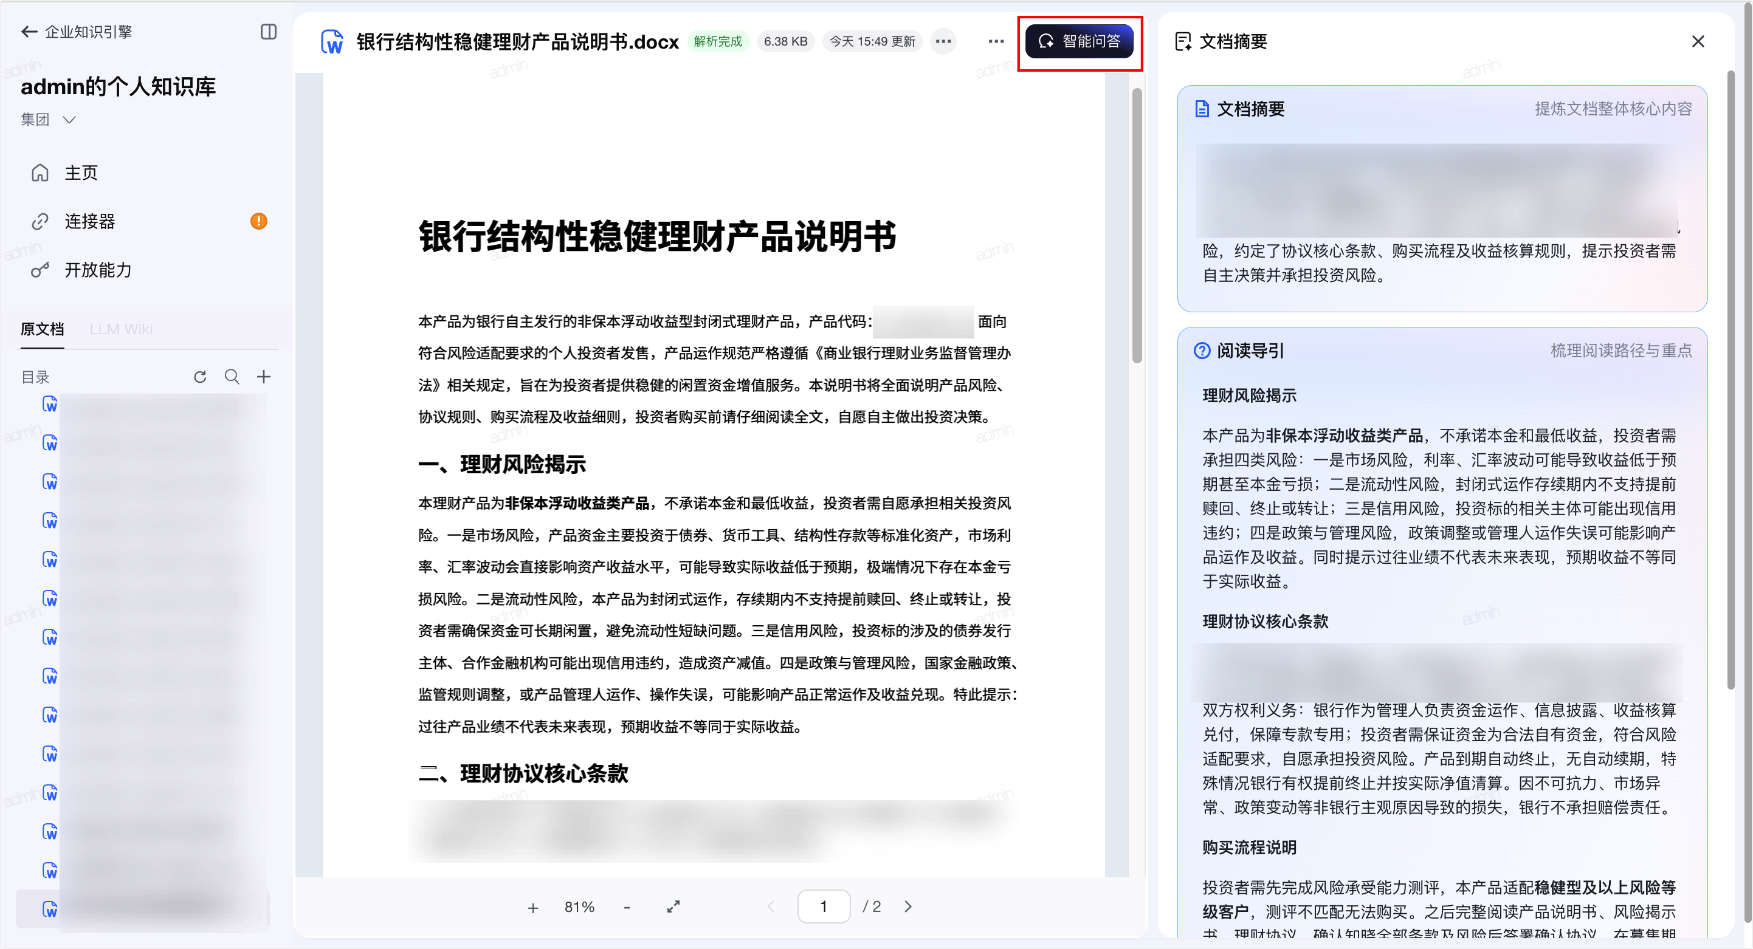This screenshot has height=949, width=1753.
Task: Add a new document to 目录
Action: pyautogui.click(x=263, y=377)
